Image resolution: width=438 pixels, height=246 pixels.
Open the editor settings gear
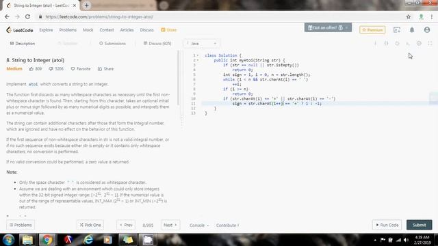point(419,43)
